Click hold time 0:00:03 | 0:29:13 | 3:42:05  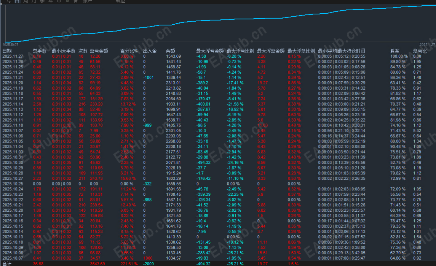pos(342,253)
